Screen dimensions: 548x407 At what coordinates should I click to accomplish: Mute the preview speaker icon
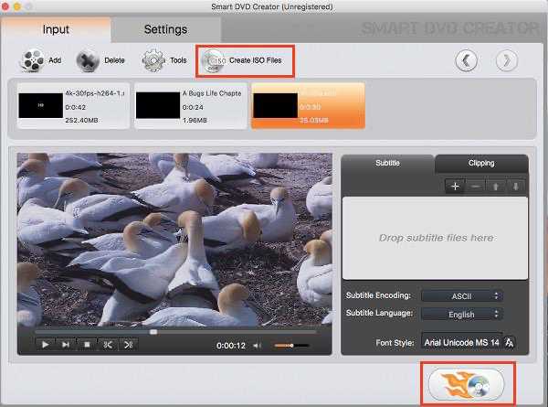click(x=258, y=346)
